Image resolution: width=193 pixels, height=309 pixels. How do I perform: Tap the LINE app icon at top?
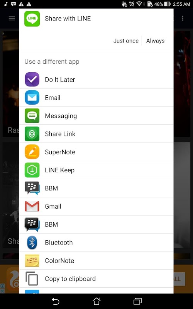32,19
